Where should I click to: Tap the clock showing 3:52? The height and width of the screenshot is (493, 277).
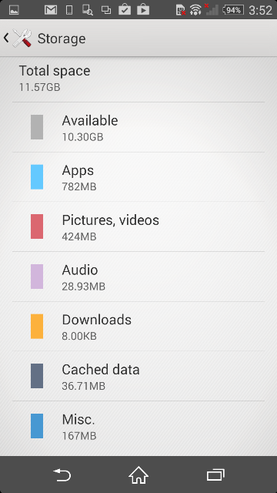coord(260,10)
